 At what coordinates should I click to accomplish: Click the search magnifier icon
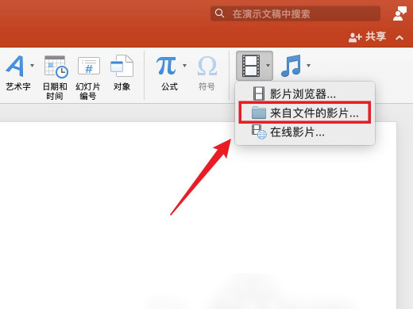tap(219, 13)
